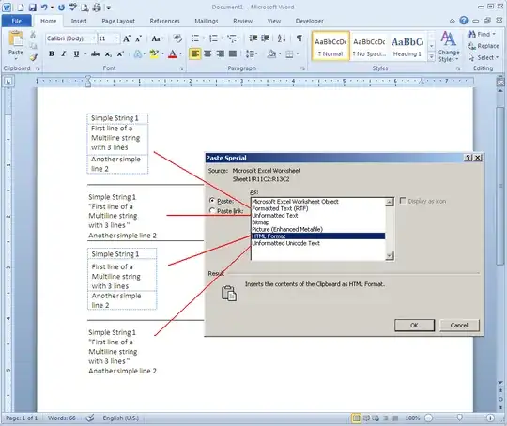Click the Increase Indent icon
Viewport: 507px width, 426px height.
point(265,38)
